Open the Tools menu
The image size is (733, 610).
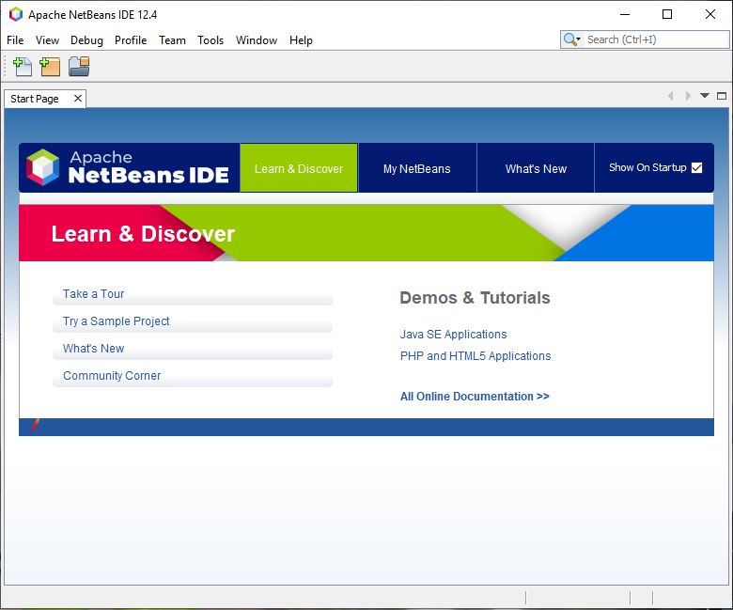pyautogui.click(x=211, y=40)
